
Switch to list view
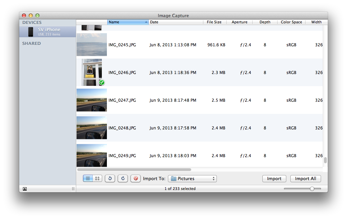click(88, 178)
